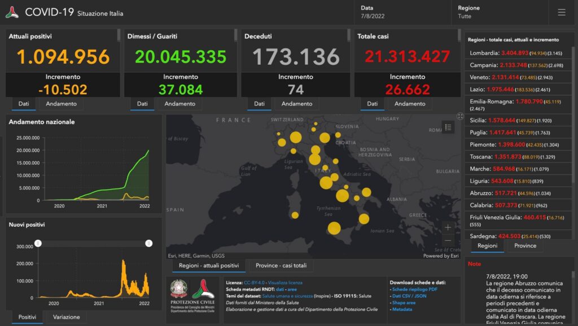The height and width of the screenshot is (326, 578).
Task: Zoom out on the map with minus
Action: tap(448, 240)
